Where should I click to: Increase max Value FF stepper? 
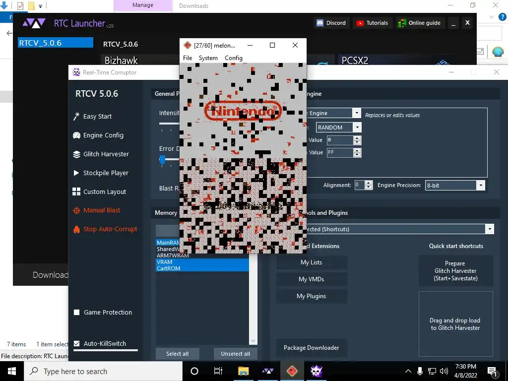click(x=357, y=150)
